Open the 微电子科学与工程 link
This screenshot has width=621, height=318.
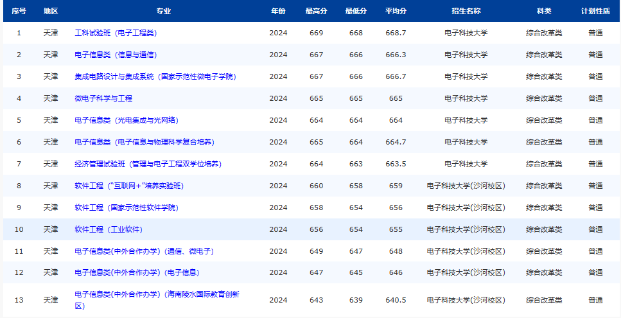[103, 98]
